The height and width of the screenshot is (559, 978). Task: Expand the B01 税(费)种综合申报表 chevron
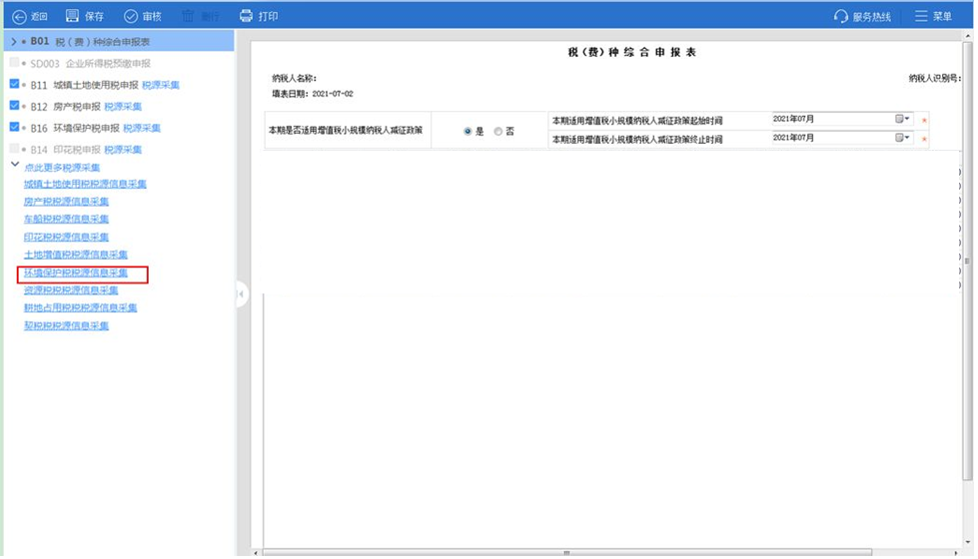[14, 42]
